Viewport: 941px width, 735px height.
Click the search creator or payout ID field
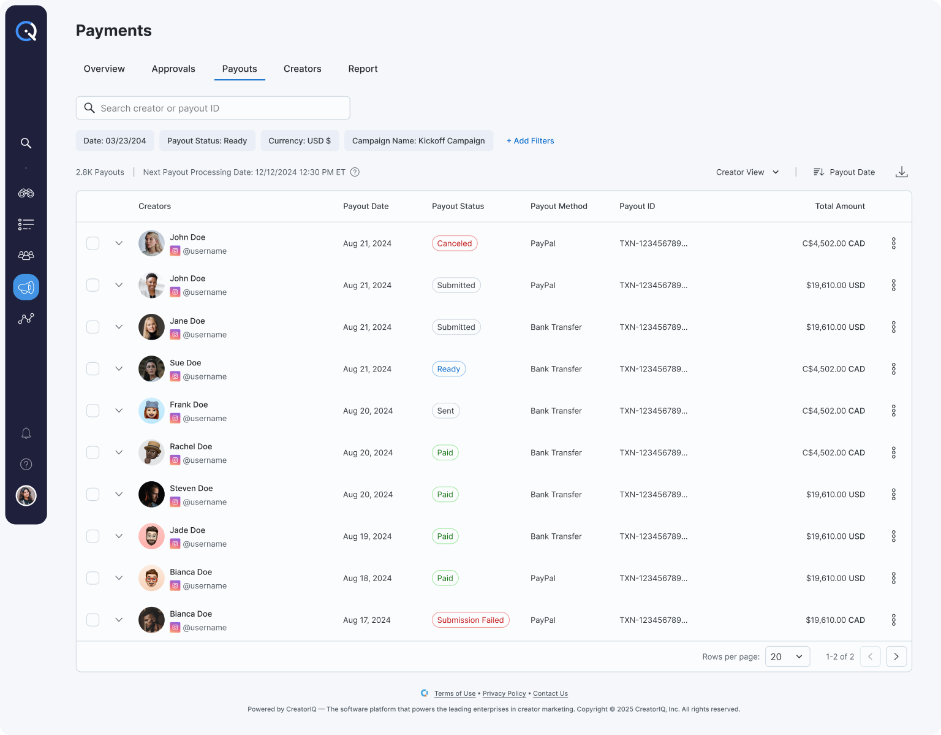tap(213, 108)
